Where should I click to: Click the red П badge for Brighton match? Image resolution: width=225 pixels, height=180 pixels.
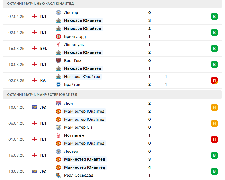coord(214,81)
